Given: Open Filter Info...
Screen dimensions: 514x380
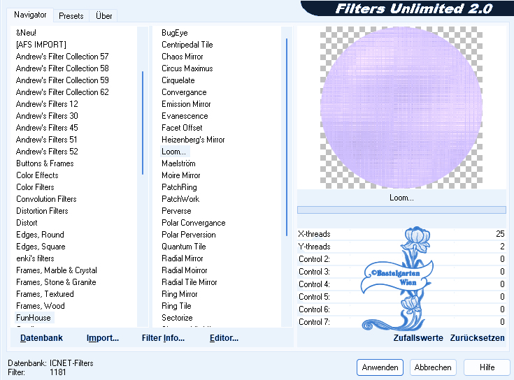Looking at the screenshot, I should pos(163,338).
